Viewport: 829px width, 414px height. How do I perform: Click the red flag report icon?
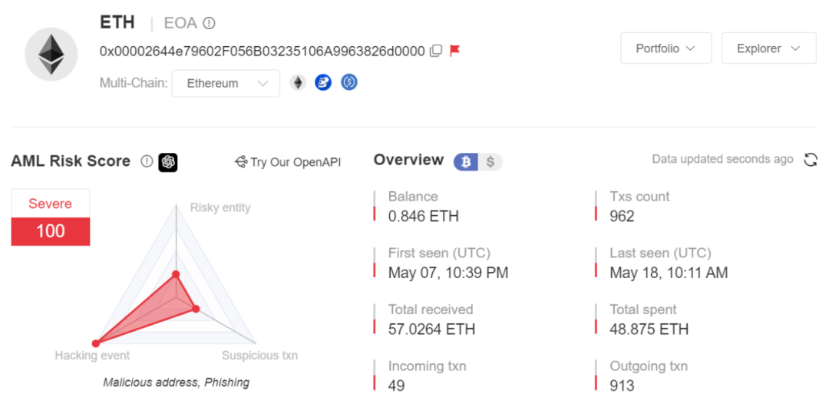tap(454, 51)
